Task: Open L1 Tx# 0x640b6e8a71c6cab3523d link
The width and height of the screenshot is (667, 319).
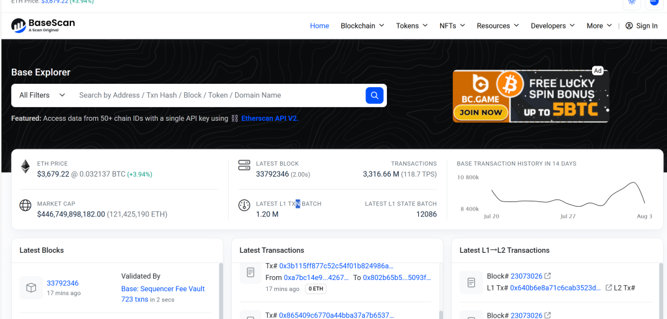Action: 556,288
